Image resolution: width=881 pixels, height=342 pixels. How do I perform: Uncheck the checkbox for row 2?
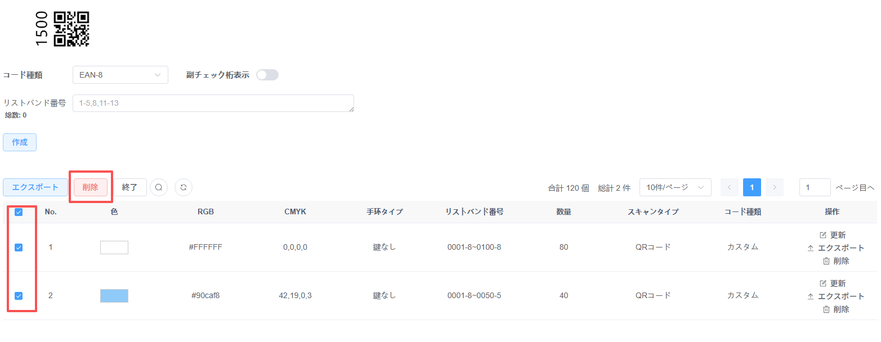19,296
